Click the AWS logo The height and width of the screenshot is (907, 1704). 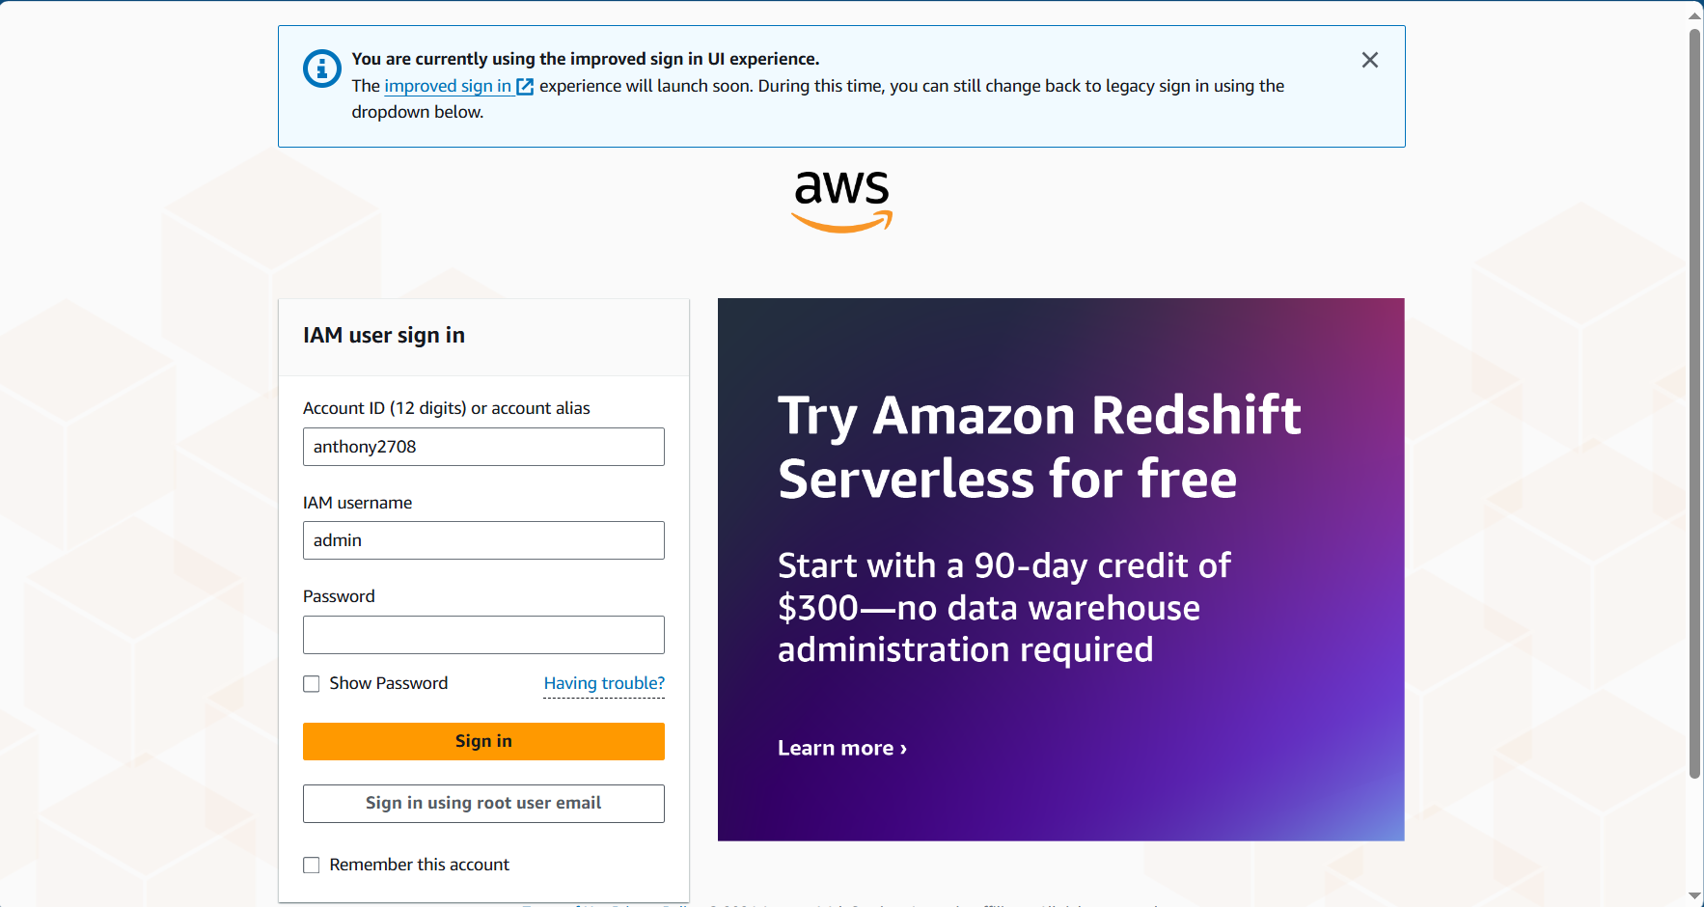click(x=841, y=201)
